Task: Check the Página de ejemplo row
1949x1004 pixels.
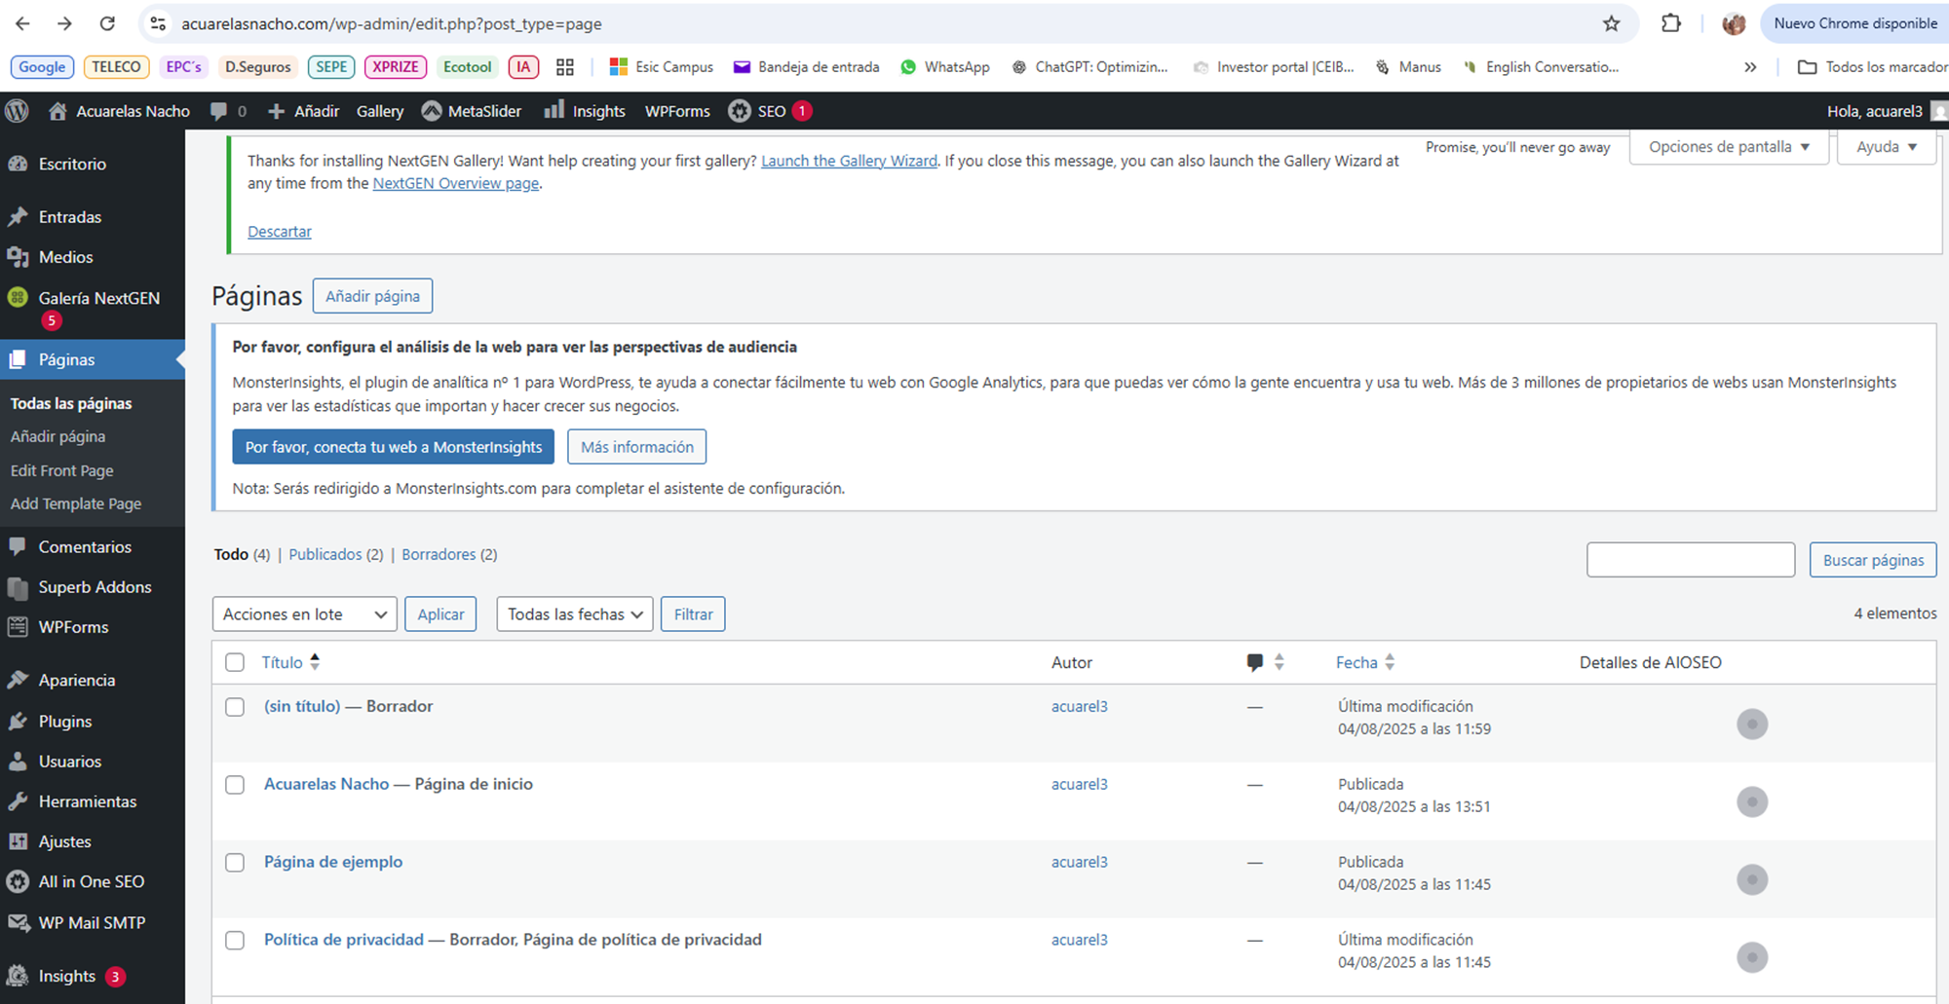Action: (x=235, y=863)
